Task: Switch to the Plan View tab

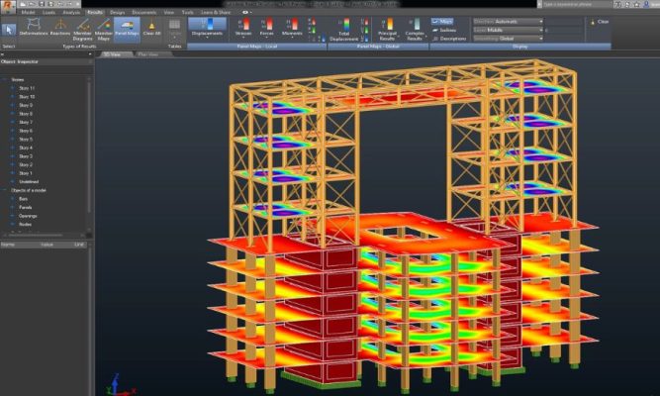Action: point(147,53)
